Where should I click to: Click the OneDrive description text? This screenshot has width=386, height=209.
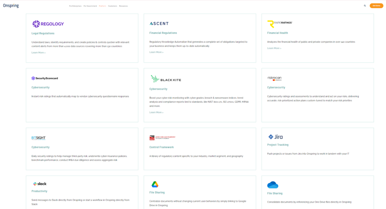tap(309, 202)
